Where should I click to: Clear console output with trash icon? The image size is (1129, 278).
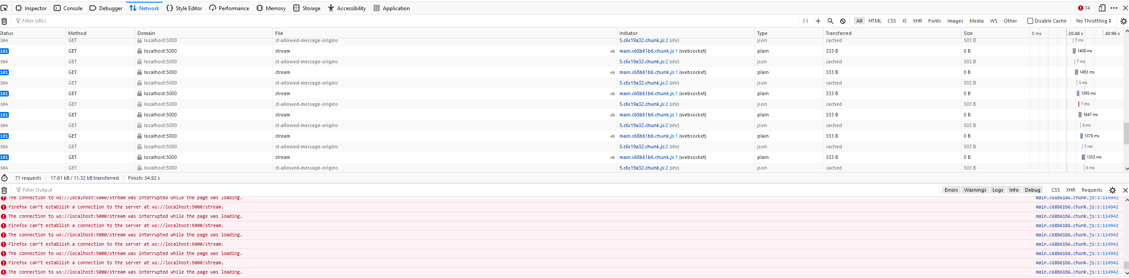tap(4, 190)
